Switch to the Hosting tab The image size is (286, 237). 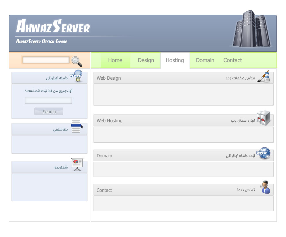click(175, 60)
